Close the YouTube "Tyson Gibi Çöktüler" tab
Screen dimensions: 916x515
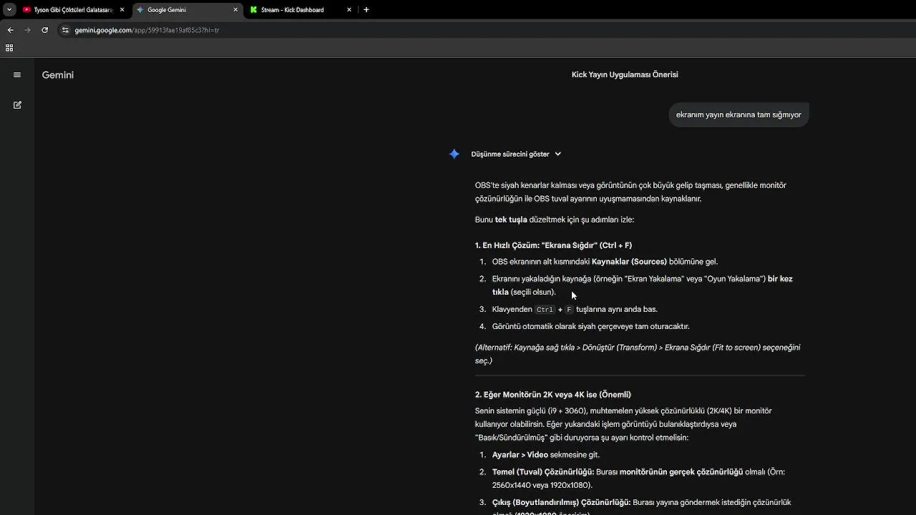tap(122, 10)
